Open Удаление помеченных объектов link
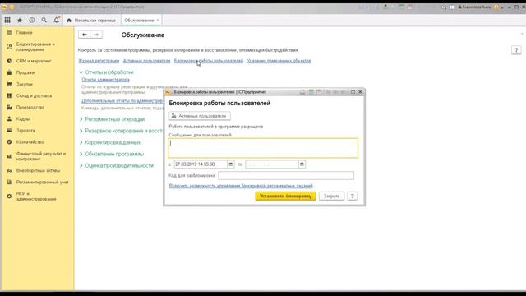This screenshot has height=296, width=526. [x=279, y=61]
